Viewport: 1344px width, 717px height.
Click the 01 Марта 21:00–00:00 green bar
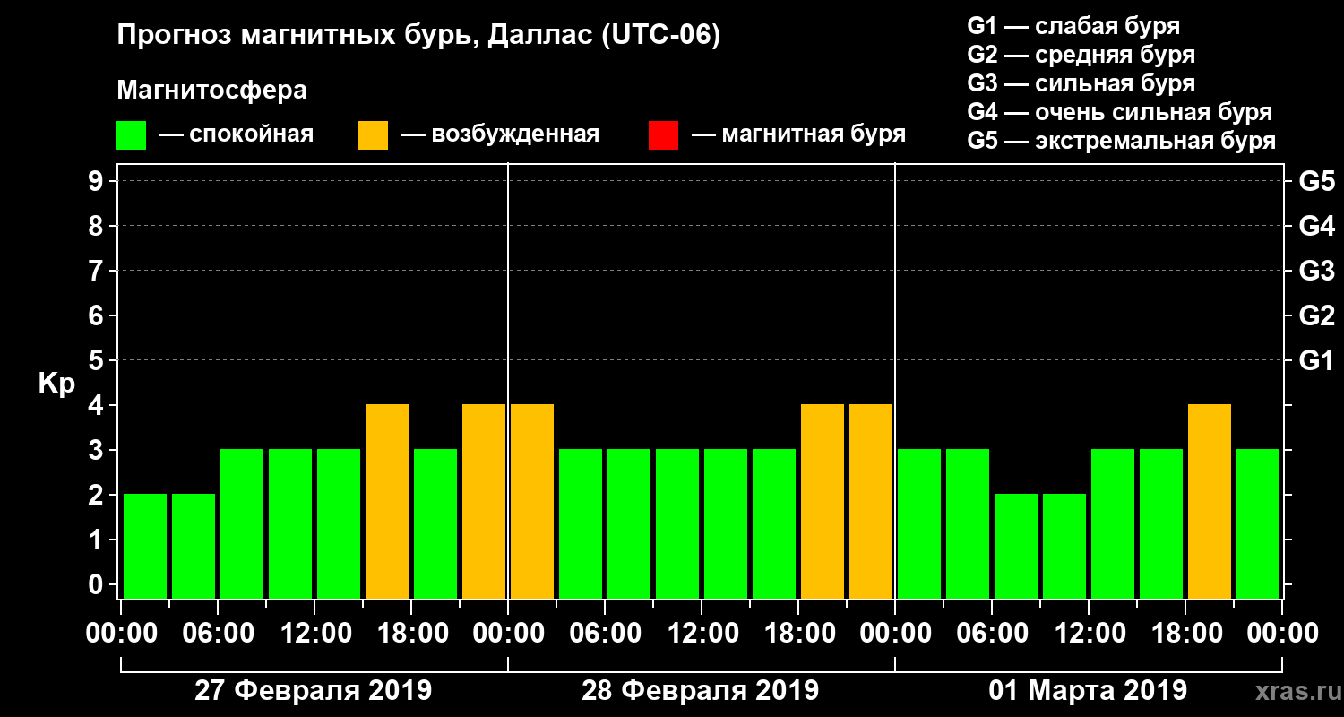tap(1258, 523)
